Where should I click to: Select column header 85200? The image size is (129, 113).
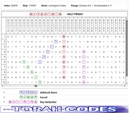[84, 26]
